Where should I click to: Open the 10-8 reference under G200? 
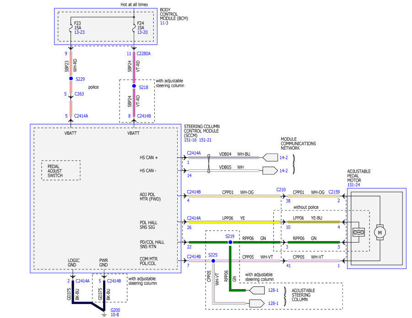tap(115, 315)
